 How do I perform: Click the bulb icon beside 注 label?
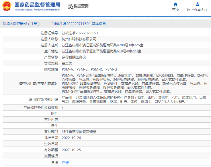(x=52, y=162)
